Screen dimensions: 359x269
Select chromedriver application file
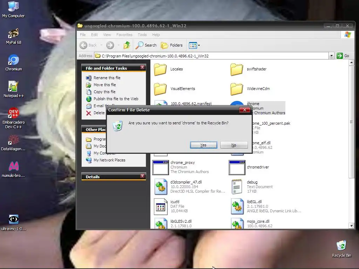[x=249, y=167]
